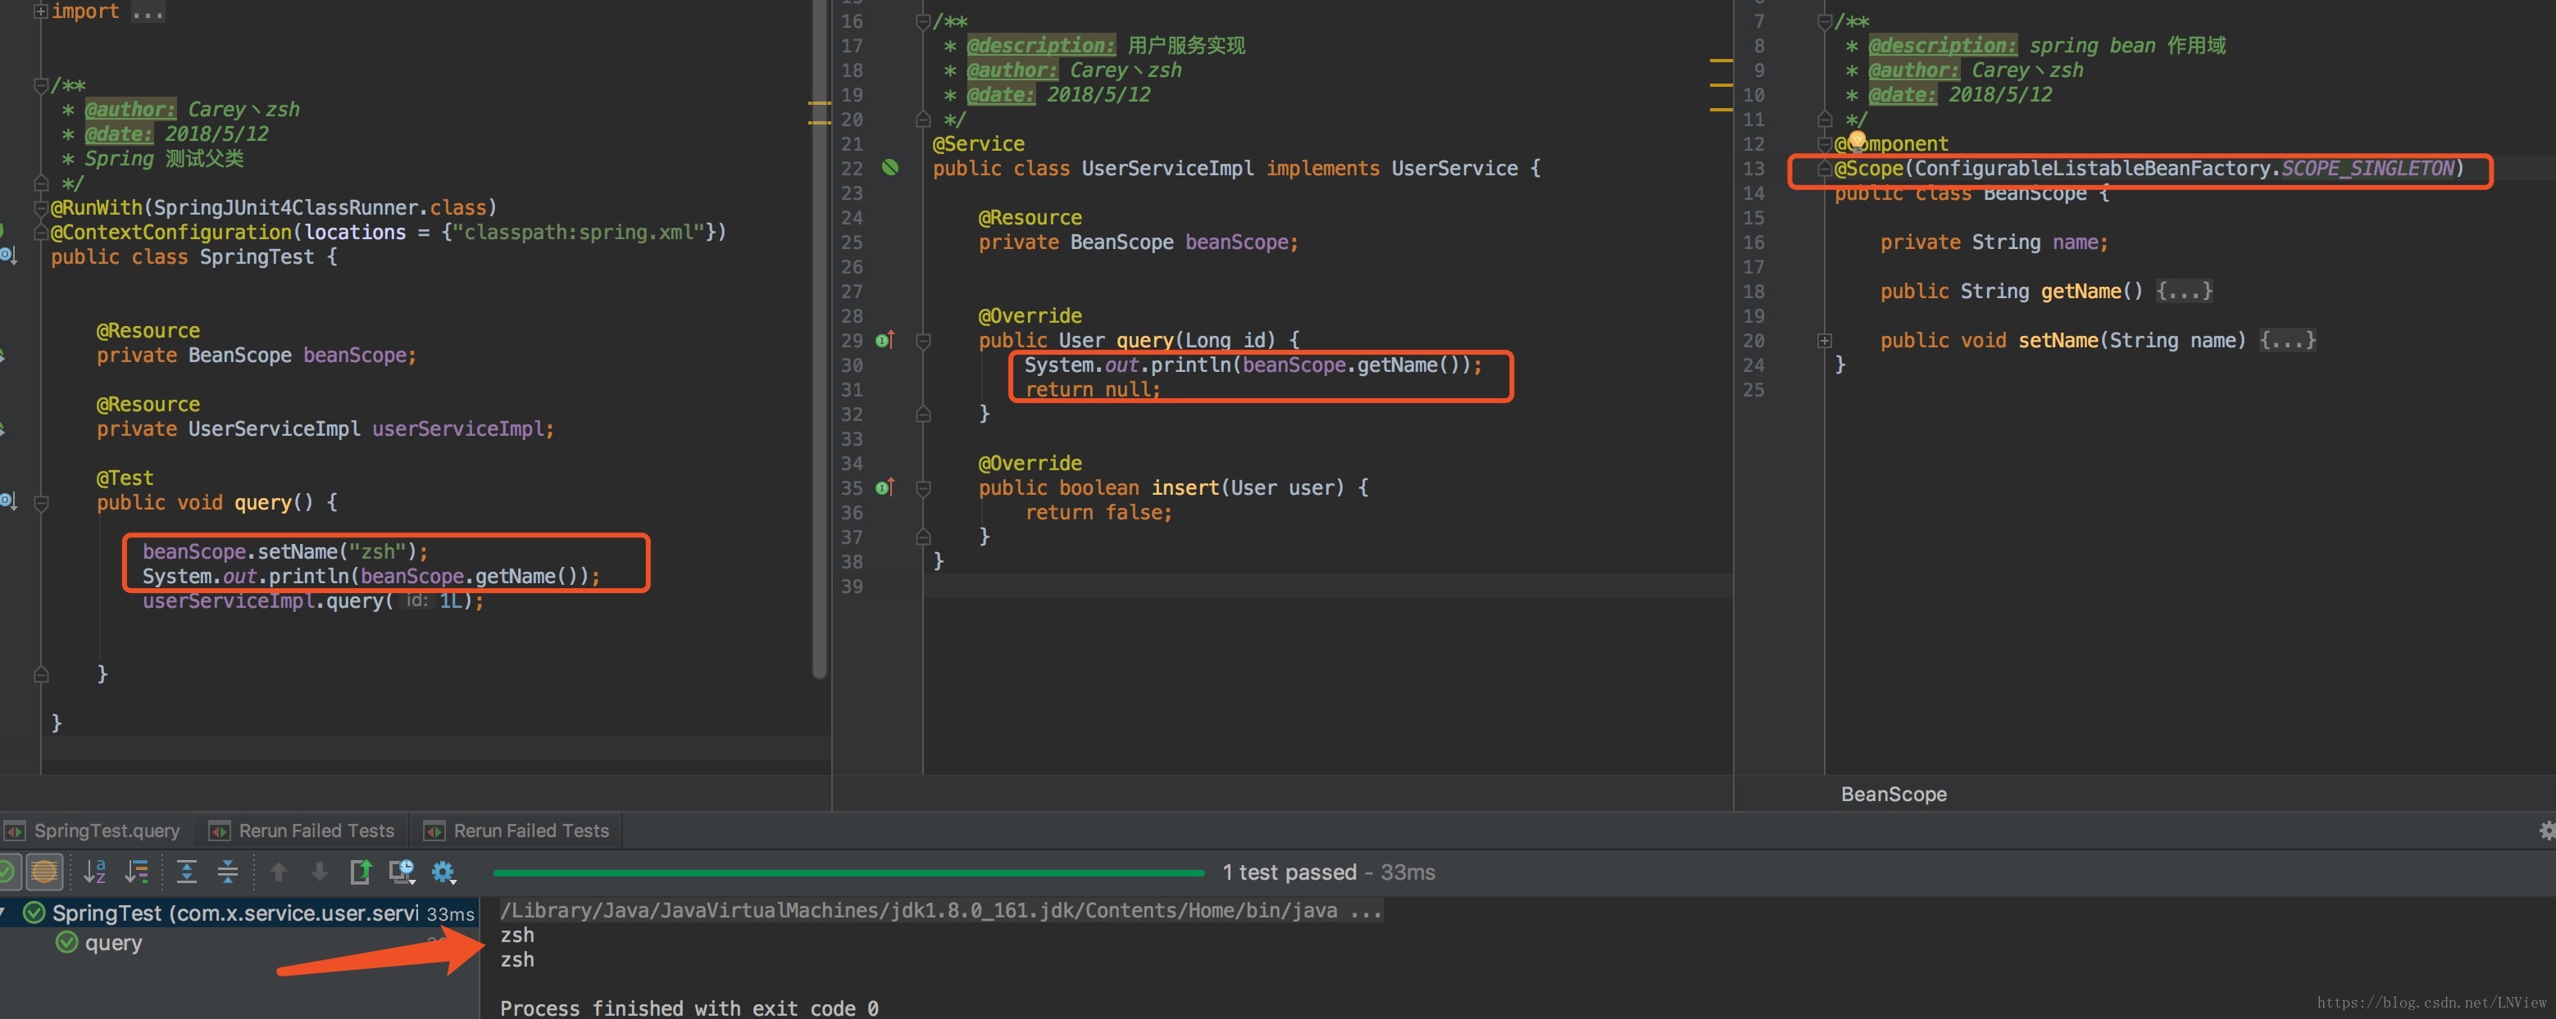Image resolution: width=2556 pixels, height=1019 pixels.
Task: Collapse the SpringTest node in test tree
Action: click(x=4, y=913)
